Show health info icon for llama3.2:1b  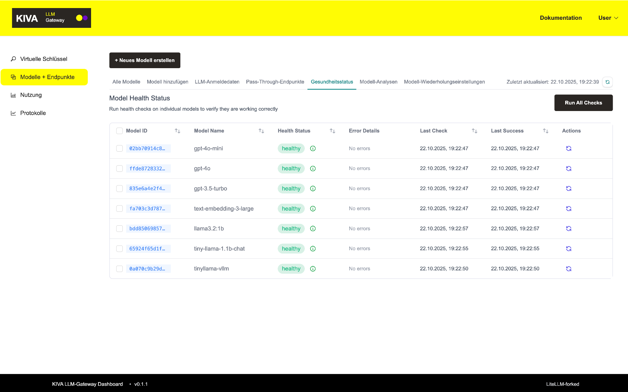coord(313,229)
